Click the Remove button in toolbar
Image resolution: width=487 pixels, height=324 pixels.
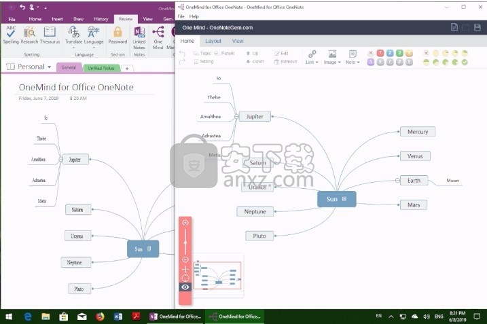(x=285, y=62)
